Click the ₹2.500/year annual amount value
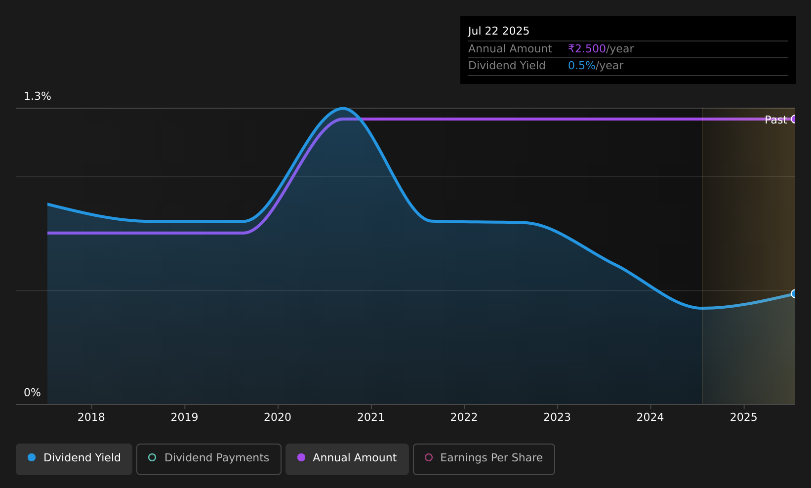Screen dimensions: 811x488 click(x=601, y=49)
